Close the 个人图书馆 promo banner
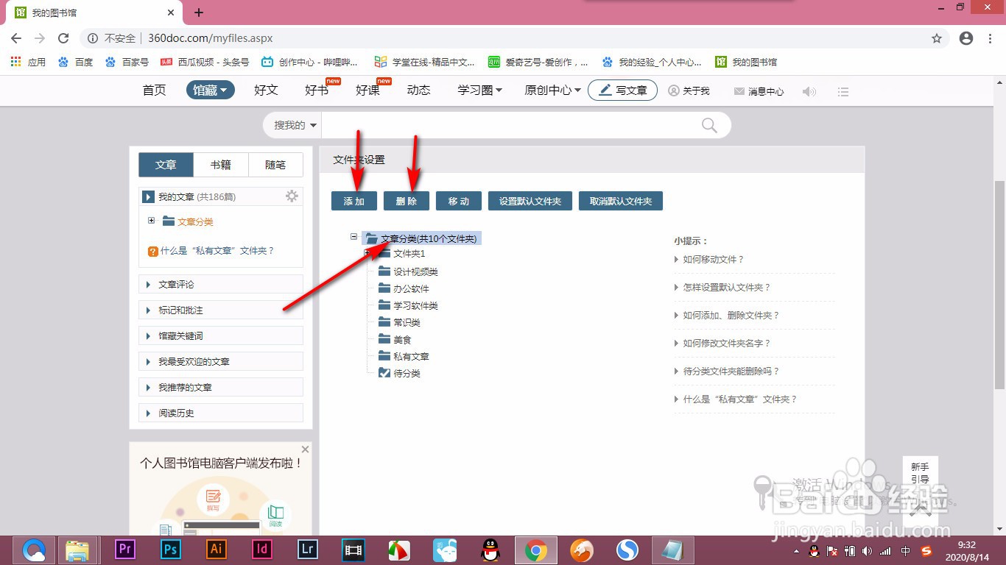The width and height of the screenshot is (1006, 565). (x=305, y=449)
